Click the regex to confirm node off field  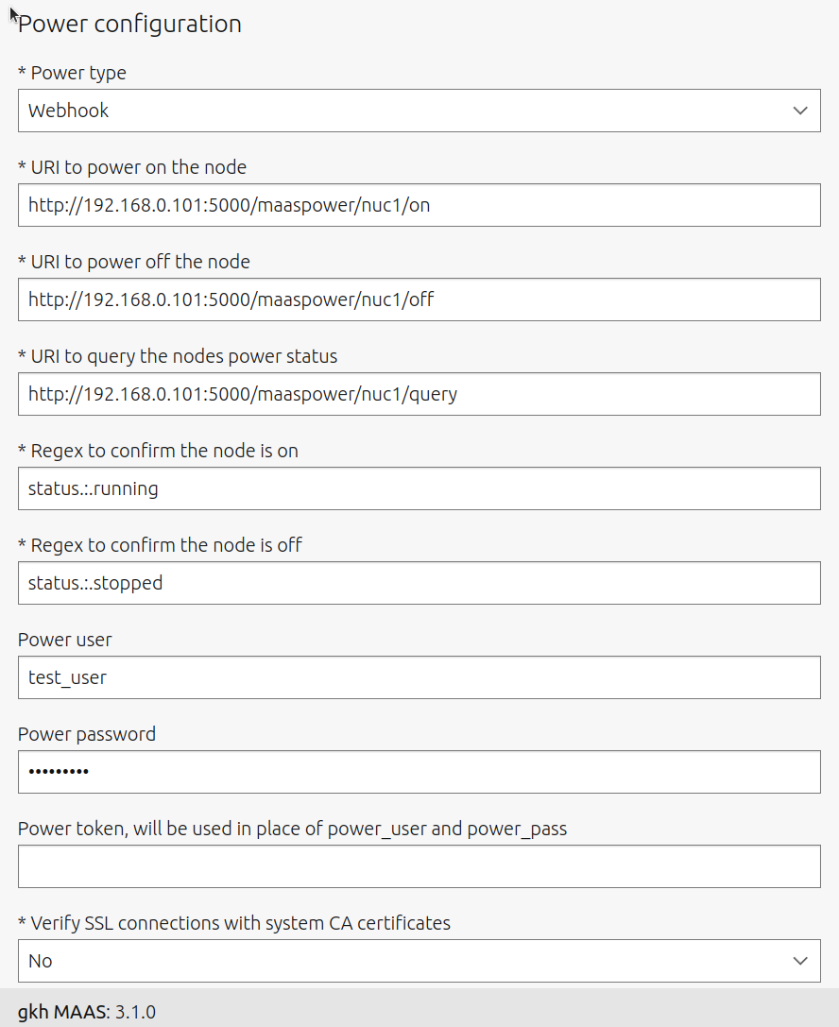(419, 583)
